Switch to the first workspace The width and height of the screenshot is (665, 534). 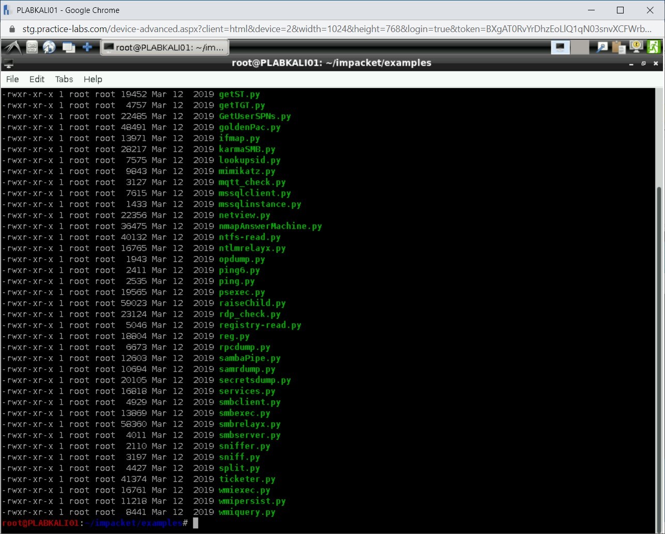560,48
